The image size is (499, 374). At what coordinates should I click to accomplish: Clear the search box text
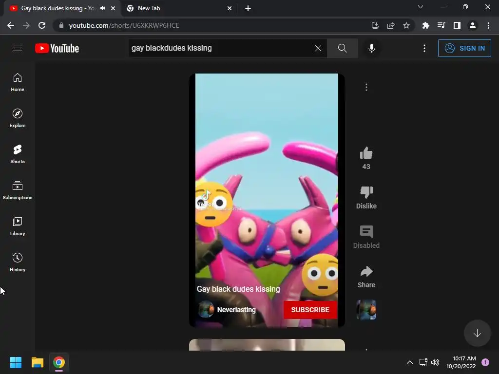[318, 48]
